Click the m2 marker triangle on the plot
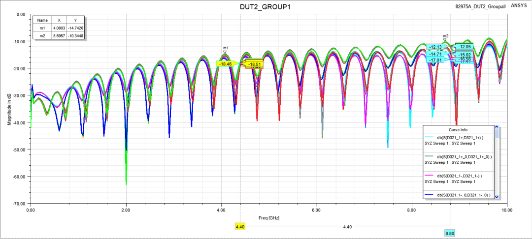 444,40
